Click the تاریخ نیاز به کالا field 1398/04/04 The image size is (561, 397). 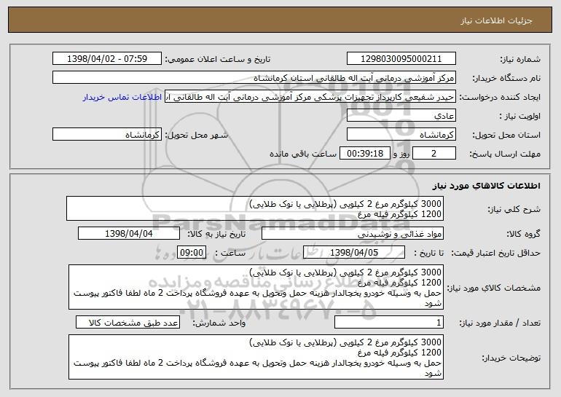click(129, 234)
